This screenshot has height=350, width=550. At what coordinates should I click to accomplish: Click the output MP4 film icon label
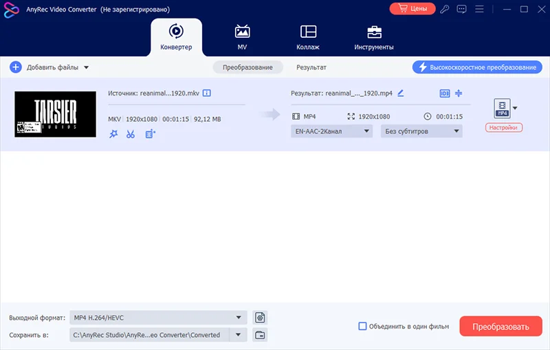pyautogui.click(x=304, y=116)
